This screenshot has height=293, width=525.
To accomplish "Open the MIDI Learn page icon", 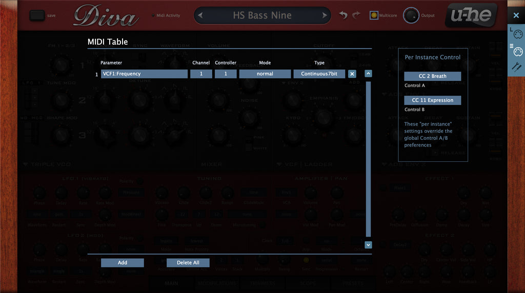I will 518,34.
